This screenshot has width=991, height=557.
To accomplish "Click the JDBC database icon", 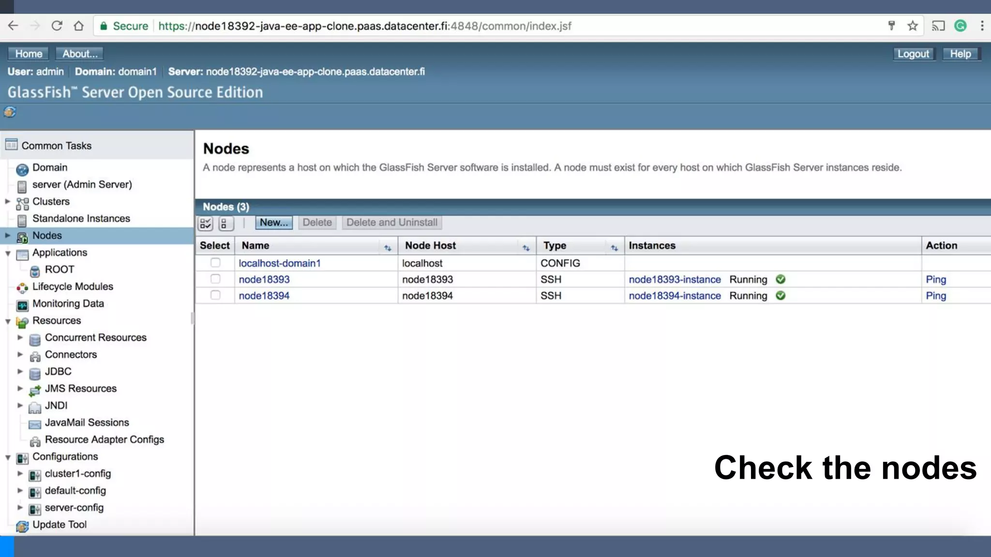I will tap(35, 373).
